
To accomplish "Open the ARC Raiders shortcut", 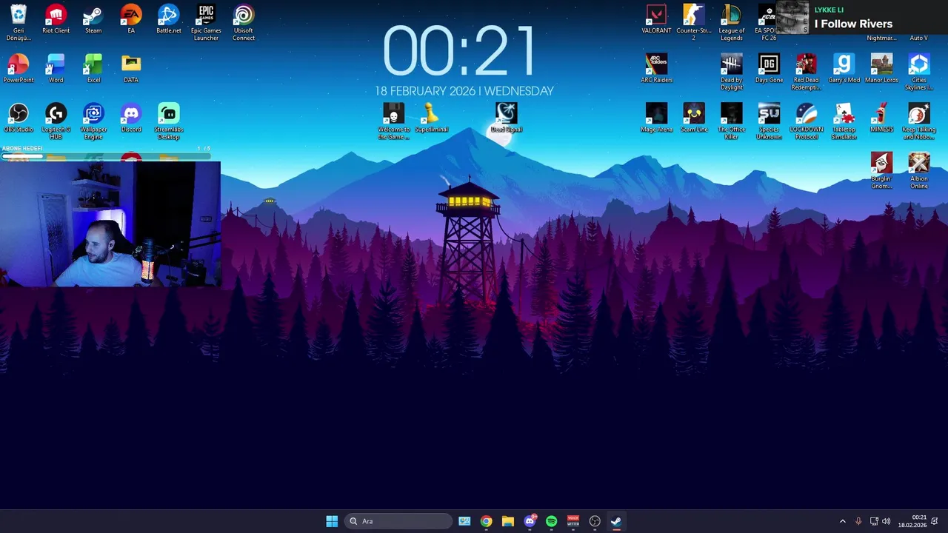I will 657,68.
